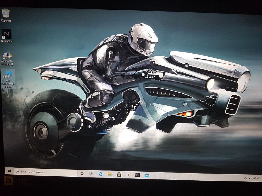Click an empty area of the taskbar
The image size is (262, 196).
[194, 176]
